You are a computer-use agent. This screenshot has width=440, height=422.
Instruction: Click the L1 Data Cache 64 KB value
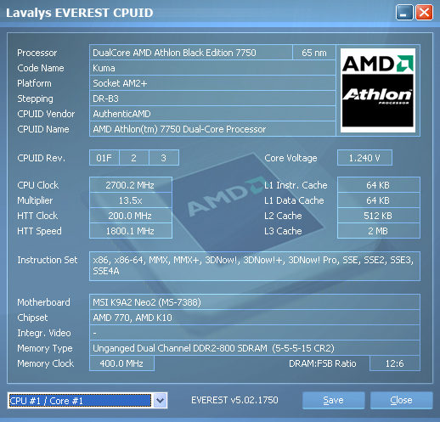(379, 200)
